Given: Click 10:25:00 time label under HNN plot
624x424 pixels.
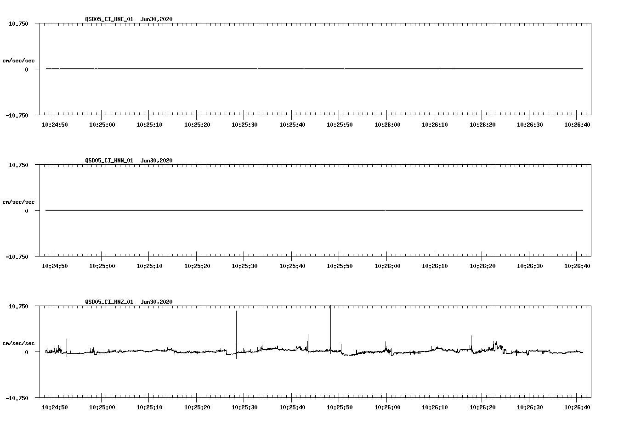Looking at the screenshot, I should (102, 266).
